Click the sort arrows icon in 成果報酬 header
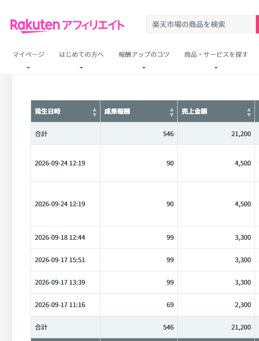 click(172, 112)
